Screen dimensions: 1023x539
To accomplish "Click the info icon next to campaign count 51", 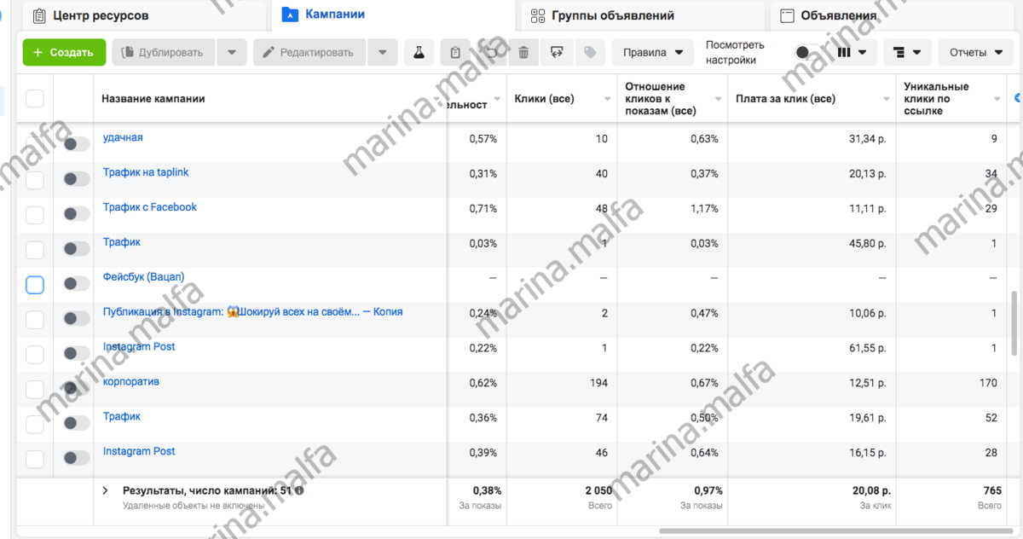I will point(300,491).
